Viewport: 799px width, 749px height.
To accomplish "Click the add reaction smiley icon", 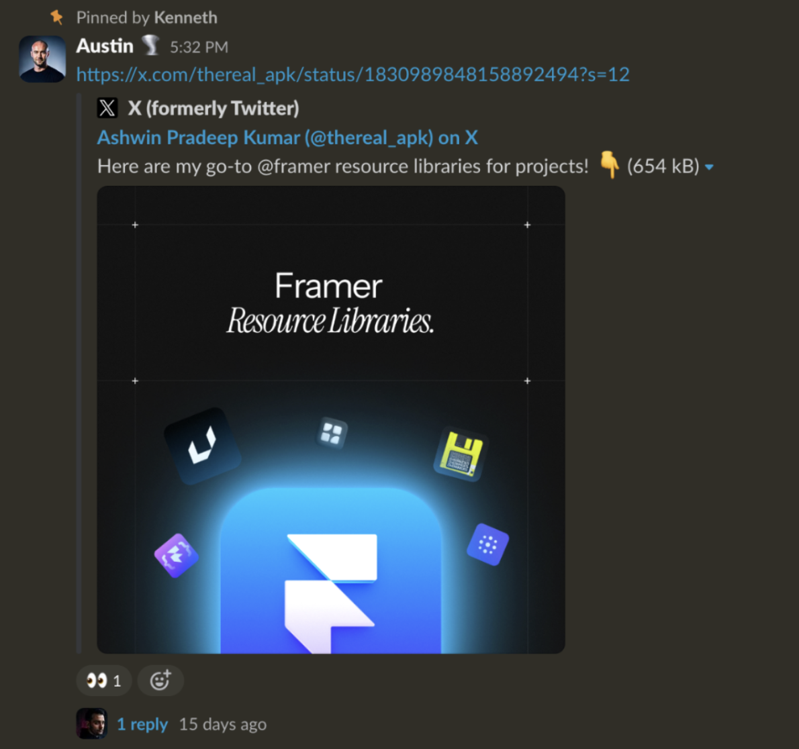I will pyautogui.click(x=160, y=681).
